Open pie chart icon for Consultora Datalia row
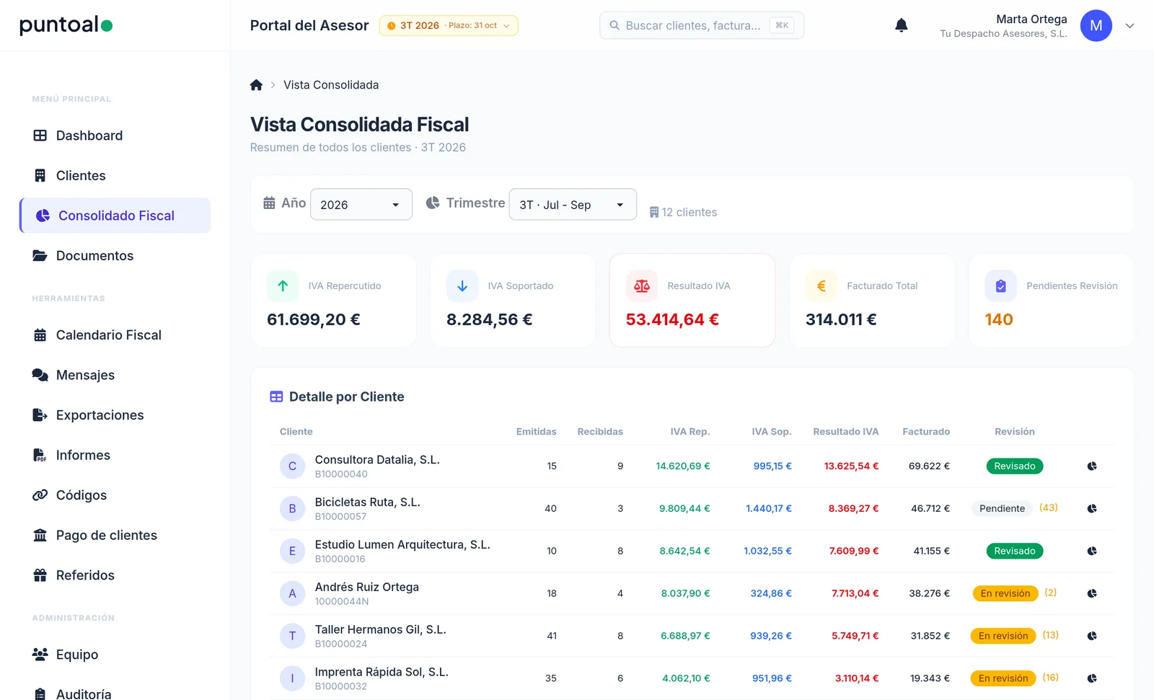Image resolution: width=1154 pixels, height=700 pixels. 1092,466
